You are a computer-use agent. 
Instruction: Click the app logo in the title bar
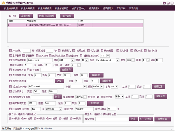point(3,3)
